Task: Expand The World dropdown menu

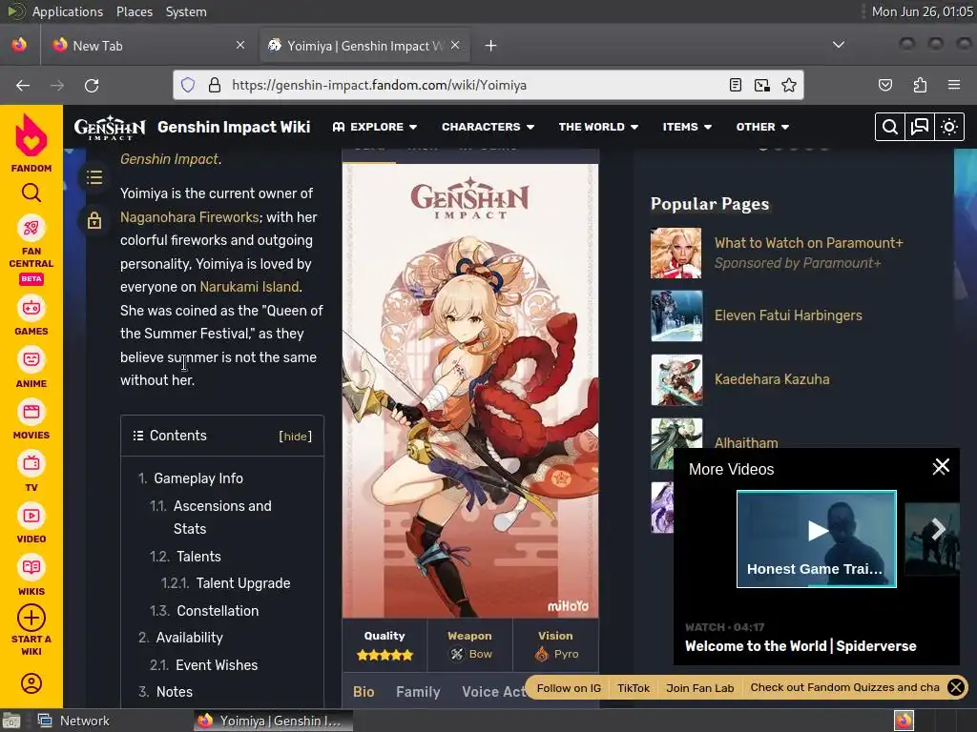Action: [x=598, y=127]
